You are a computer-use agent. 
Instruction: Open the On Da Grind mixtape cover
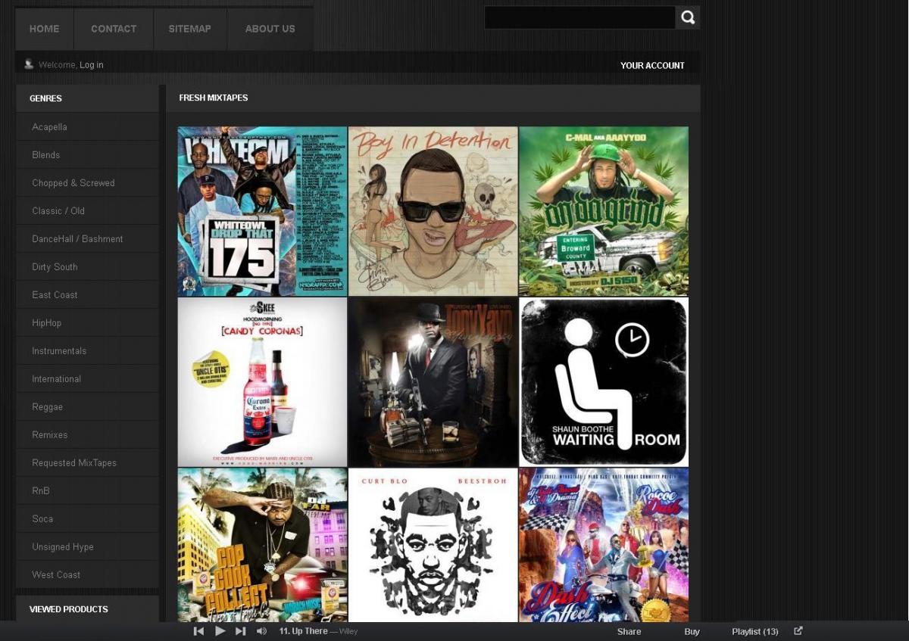click(x=604, y=211)
